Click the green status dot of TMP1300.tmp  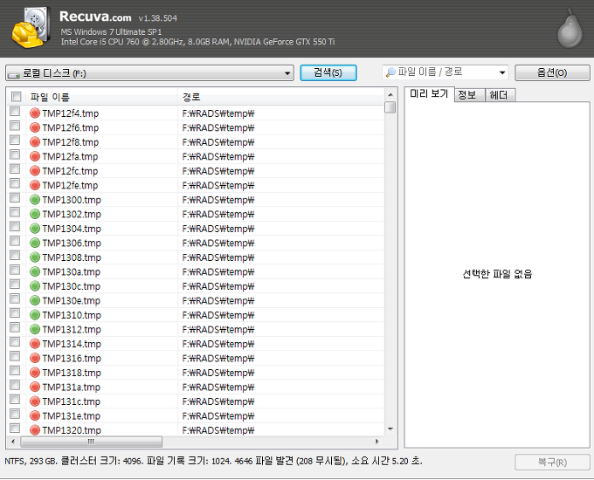click(x=35, y=200)
